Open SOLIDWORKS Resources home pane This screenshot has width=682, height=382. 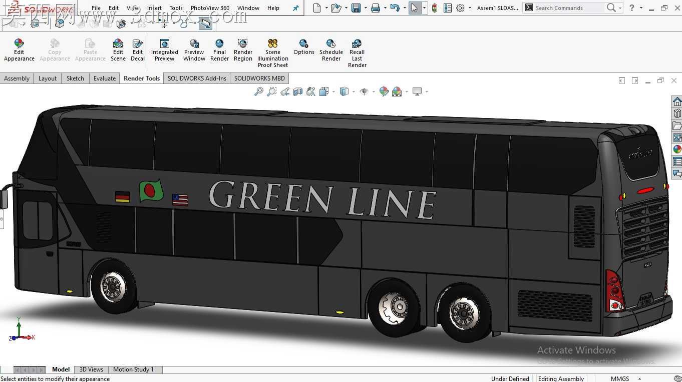[x=677, y=101]
